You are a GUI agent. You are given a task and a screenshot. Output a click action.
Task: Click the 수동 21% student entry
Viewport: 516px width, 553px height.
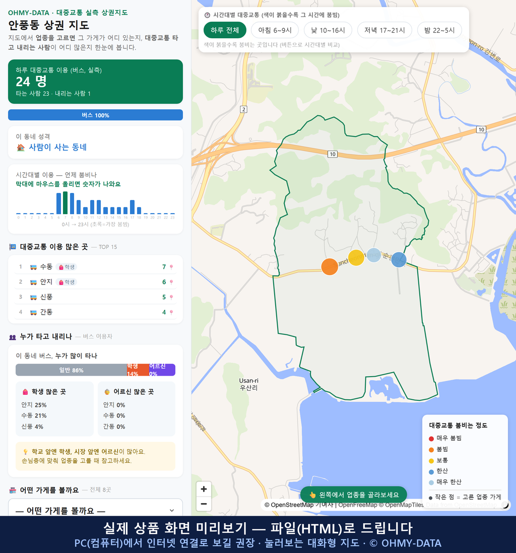pyautogui.click(x=34, y=416)
